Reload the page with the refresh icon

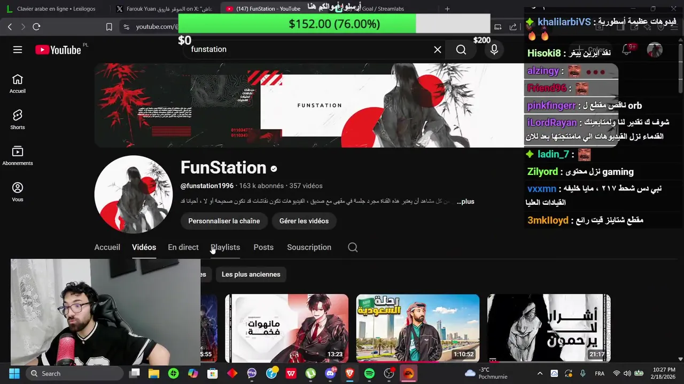pyautogui.click(x=36, y=27)
